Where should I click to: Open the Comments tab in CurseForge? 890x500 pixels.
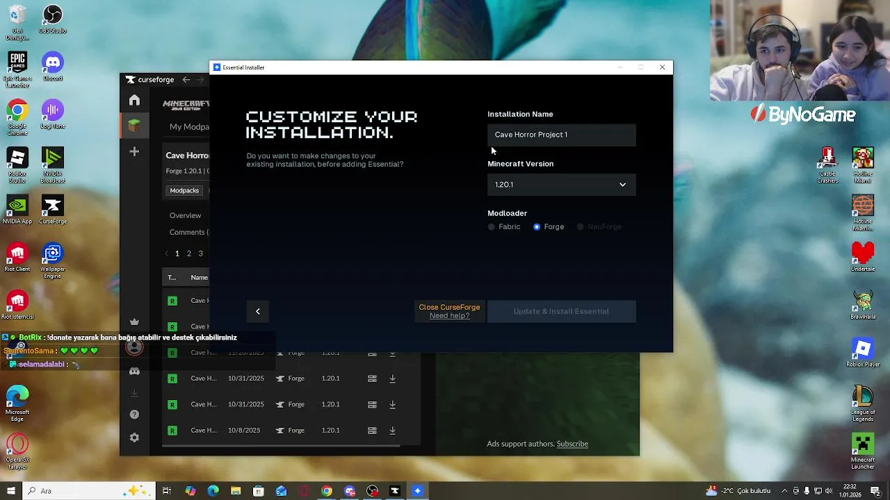point(188,232)
